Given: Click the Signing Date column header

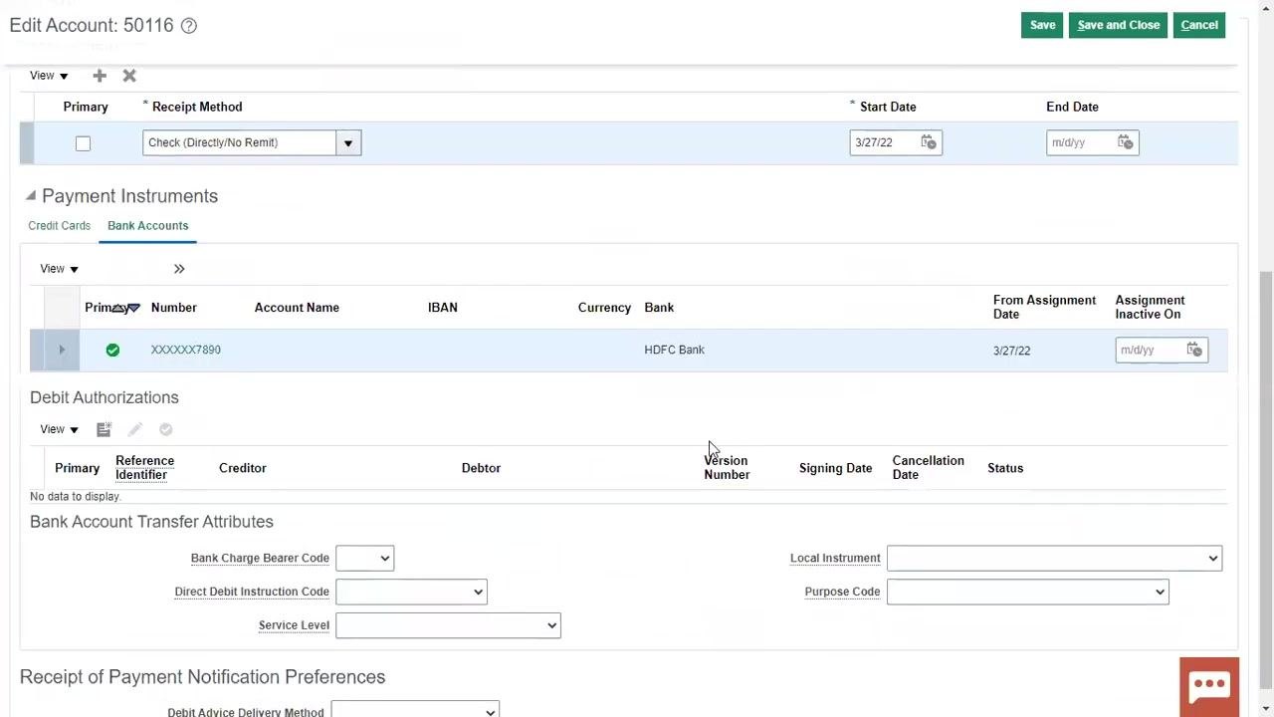Looking at the screenshot, I should click(835, 468).
